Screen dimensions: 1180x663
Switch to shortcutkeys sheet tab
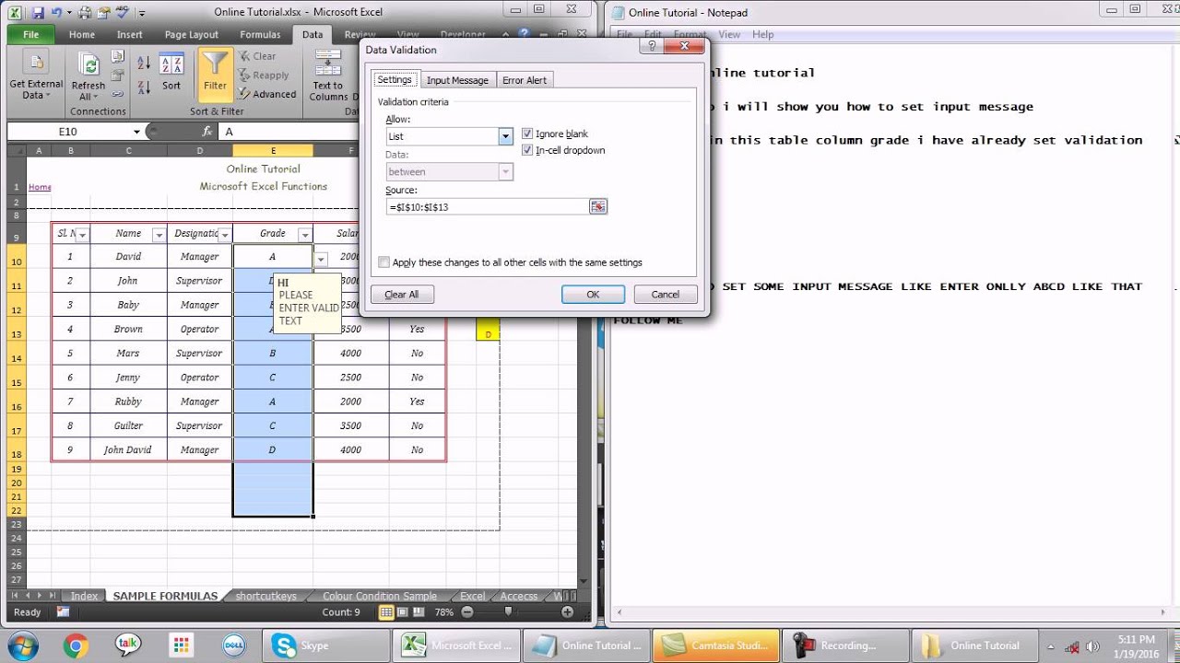265,596
